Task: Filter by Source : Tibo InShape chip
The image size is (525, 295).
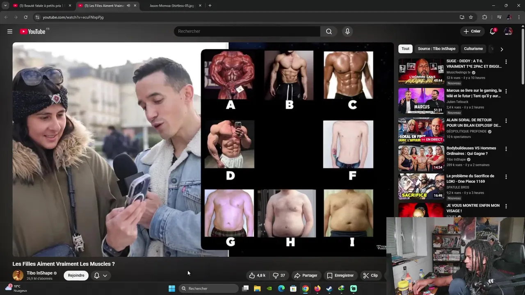Action: coord(436,49)
